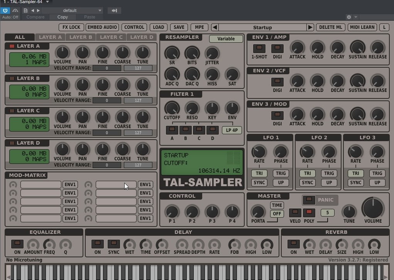Go to next host preset arrow

point(38,10)
